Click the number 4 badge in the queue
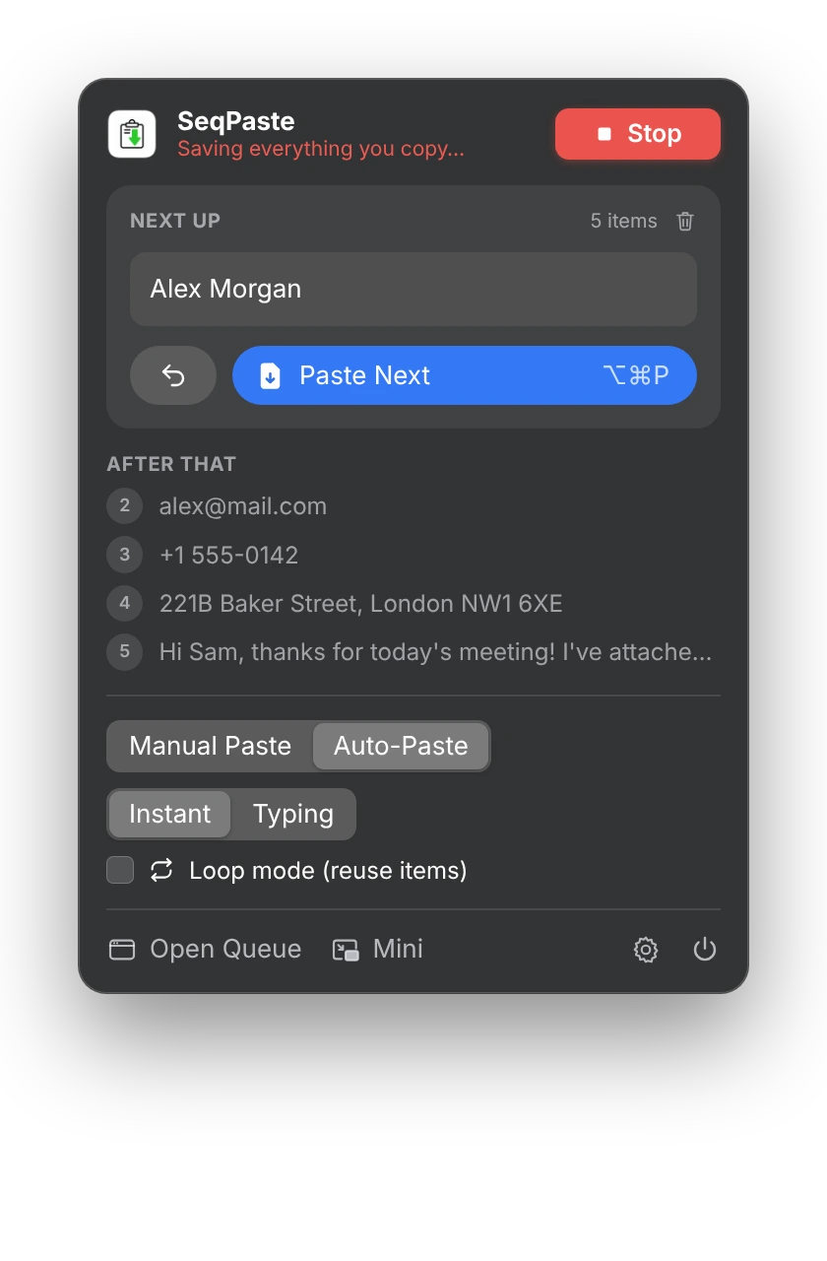827x1261 pixels. (x=124, y=603)
